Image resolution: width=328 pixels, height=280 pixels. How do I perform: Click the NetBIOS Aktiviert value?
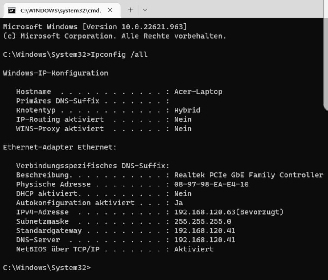click(193, 249)
